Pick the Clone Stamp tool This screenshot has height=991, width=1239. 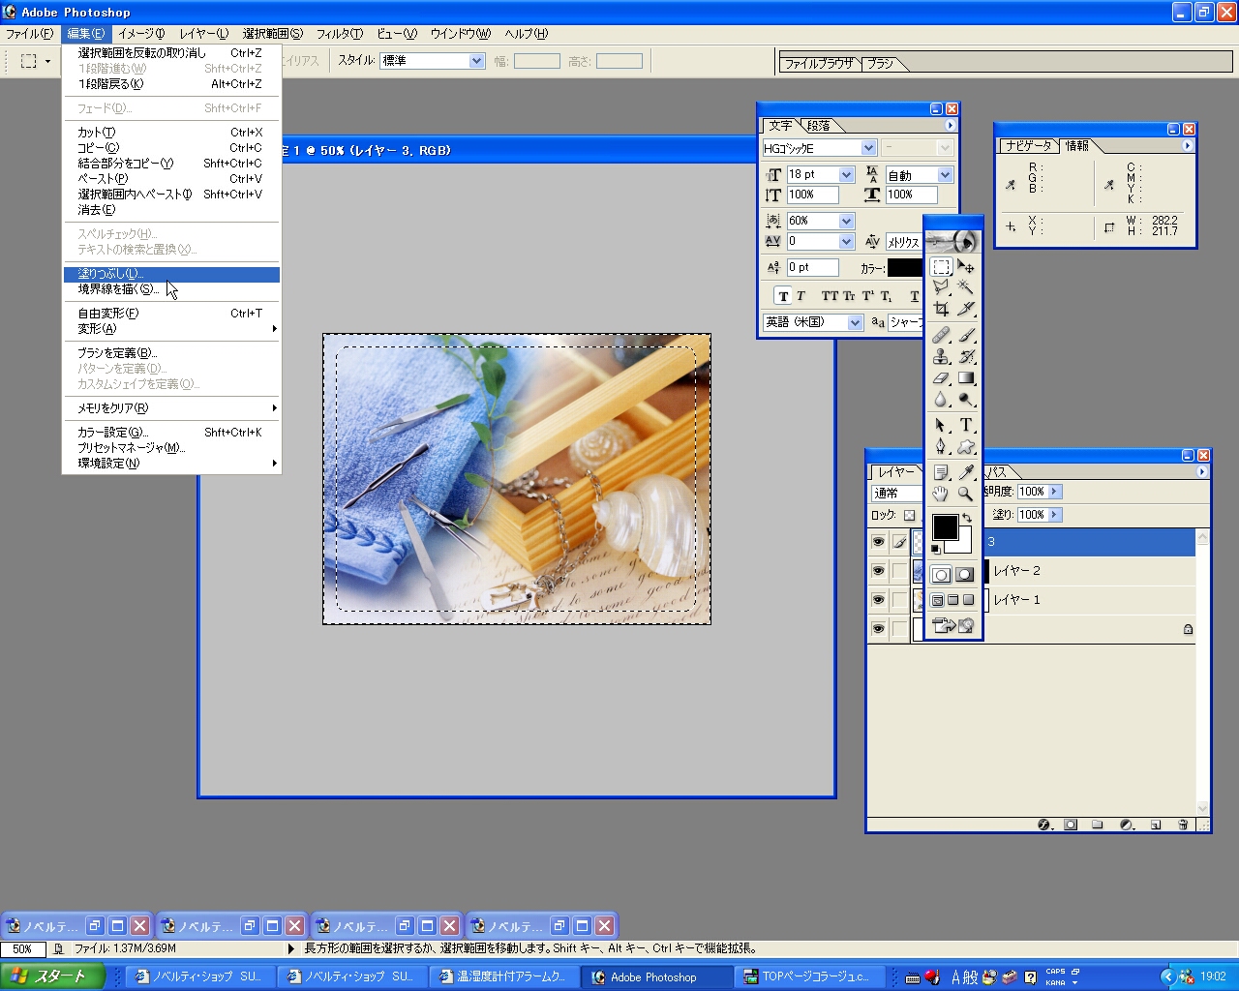[941, 356]
